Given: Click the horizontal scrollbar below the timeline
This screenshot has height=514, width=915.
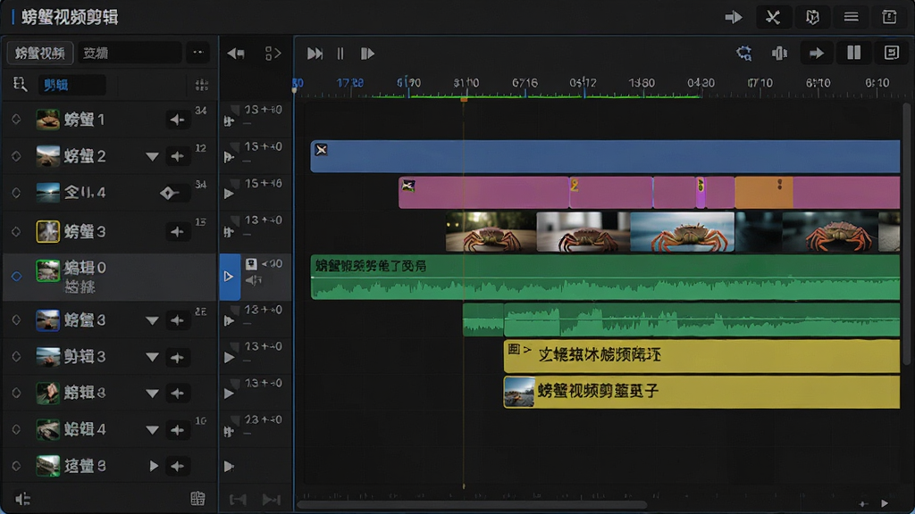Looking at the screenshot, I should (472, 505).
